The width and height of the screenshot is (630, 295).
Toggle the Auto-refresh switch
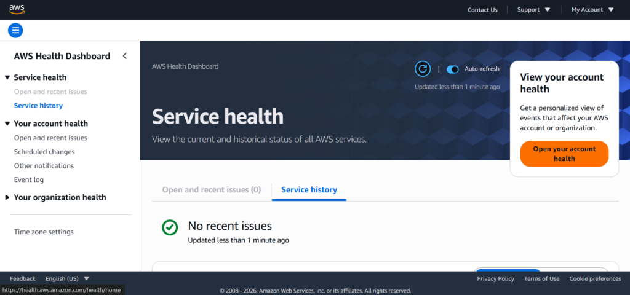[x=453, y=69]
